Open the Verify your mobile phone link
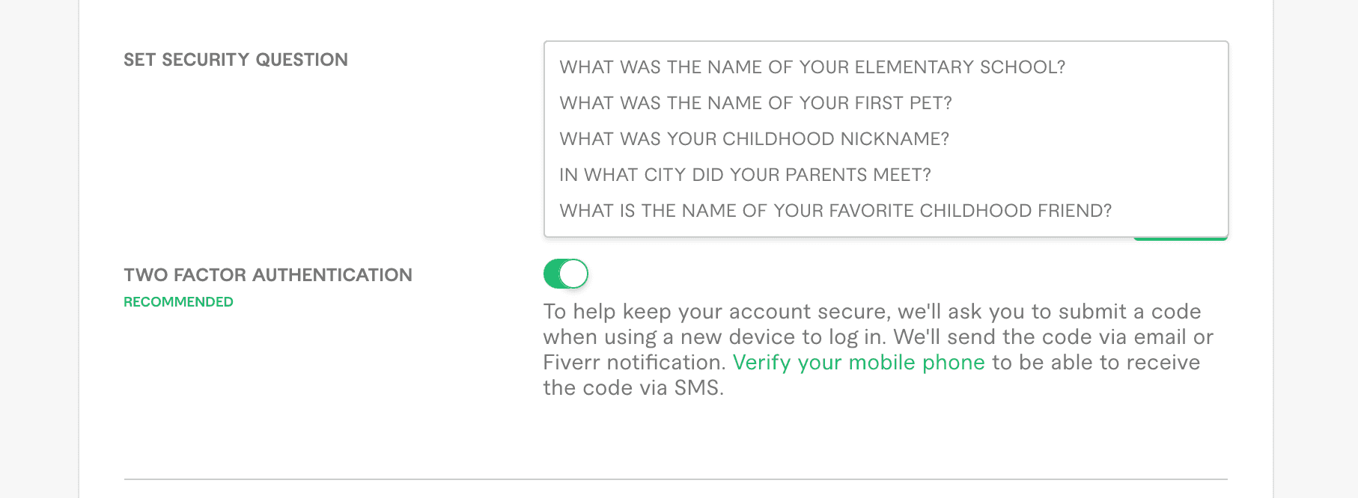 858,363
